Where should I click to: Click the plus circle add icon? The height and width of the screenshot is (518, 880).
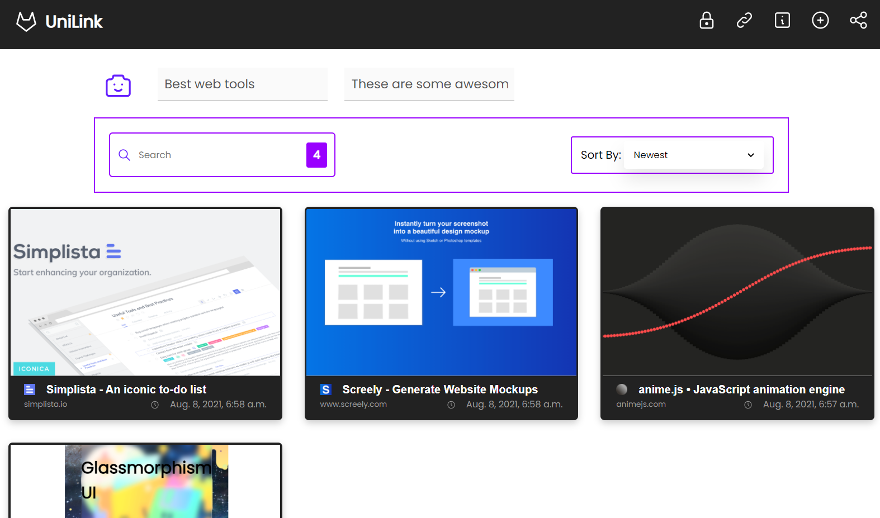coord(820,21)
